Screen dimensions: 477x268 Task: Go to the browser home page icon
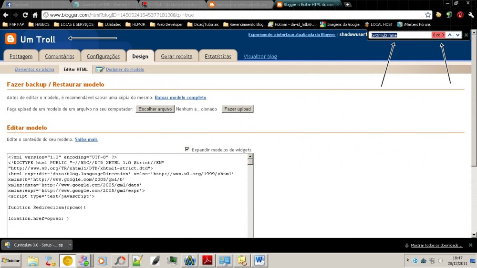(x=35, y=15)
